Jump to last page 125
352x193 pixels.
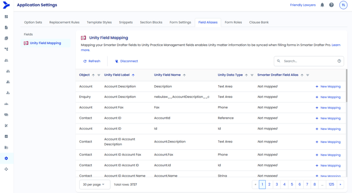point(332,185)
